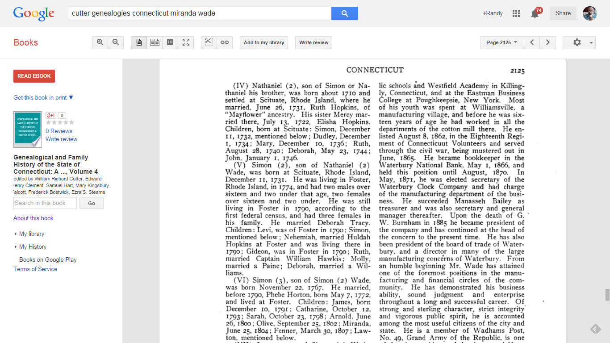Zoom out of the book page
Viewport: 610px width, 343px height.
coord(116,42)
